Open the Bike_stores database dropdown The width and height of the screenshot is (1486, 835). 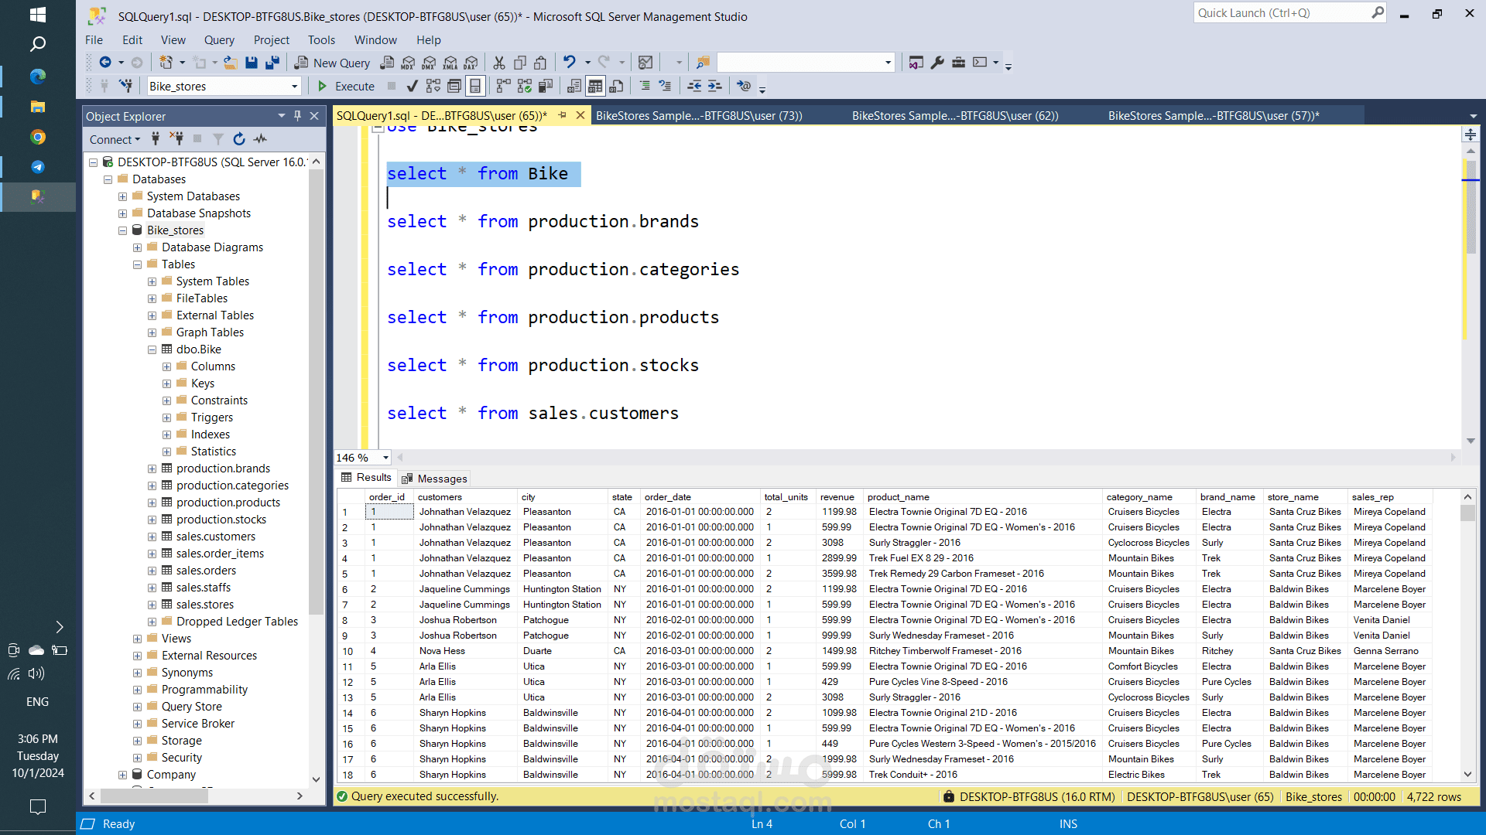coord(294,87)
